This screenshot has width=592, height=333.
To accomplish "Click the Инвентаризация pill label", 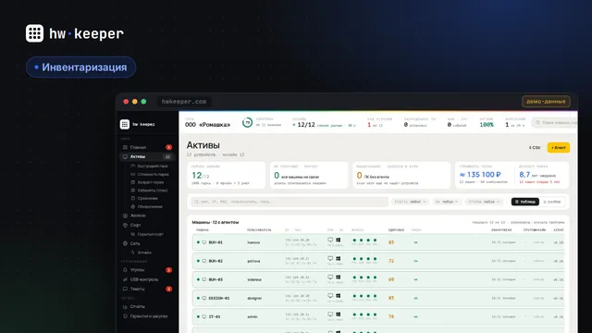I will point(80,68).
